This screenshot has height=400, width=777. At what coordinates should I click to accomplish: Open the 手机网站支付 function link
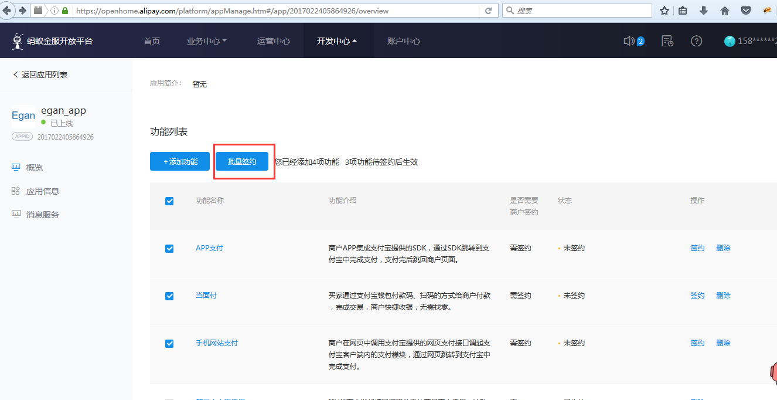click(x=217, y=343)
